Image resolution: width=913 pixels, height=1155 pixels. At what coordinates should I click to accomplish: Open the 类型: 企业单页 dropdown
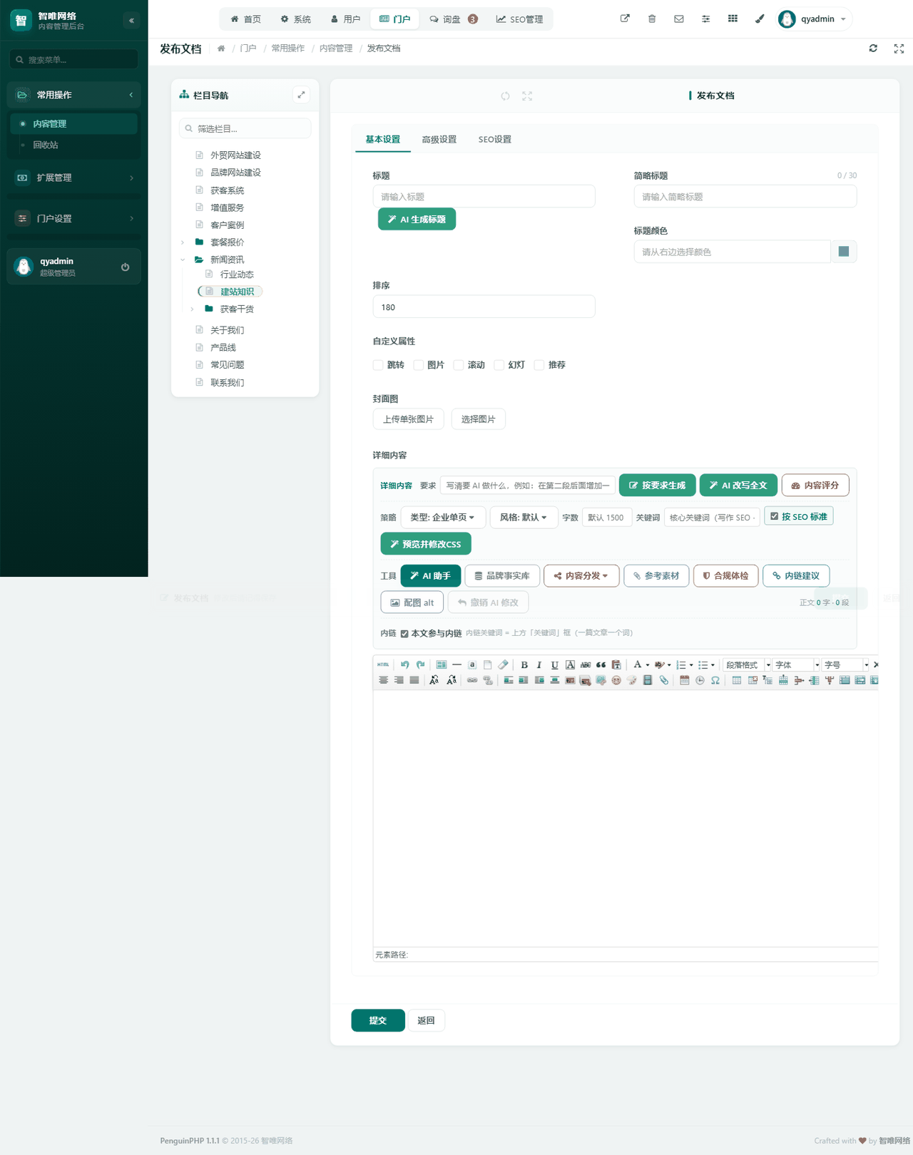click(x=443, y=517)
